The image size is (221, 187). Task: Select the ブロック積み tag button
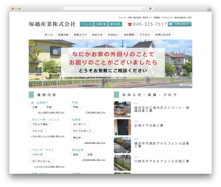point(40,124)
